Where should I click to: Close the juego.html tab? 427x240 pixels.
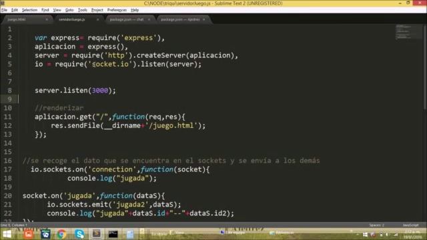tap(47, 19)
